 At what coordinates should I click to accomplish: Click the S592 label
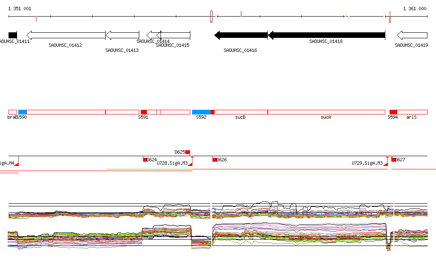(201, 117)
